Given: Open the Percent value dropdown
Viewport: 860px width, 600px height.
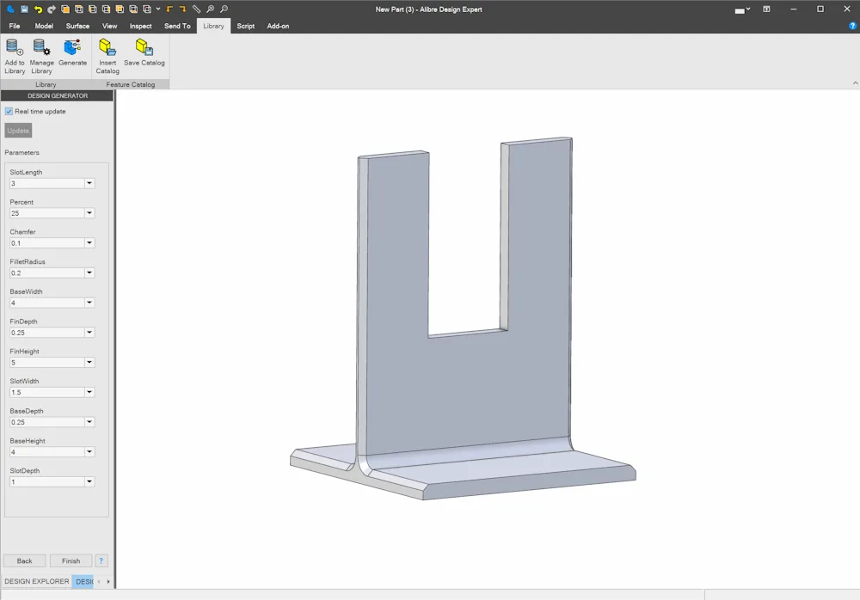Looking at the screenshot, I should [x=89, y=213].
